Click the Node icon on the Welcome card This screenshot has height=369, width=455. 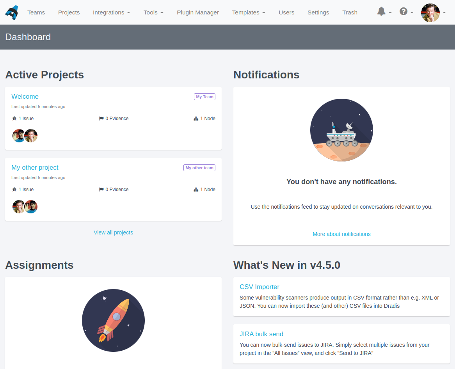coord(196,118)
